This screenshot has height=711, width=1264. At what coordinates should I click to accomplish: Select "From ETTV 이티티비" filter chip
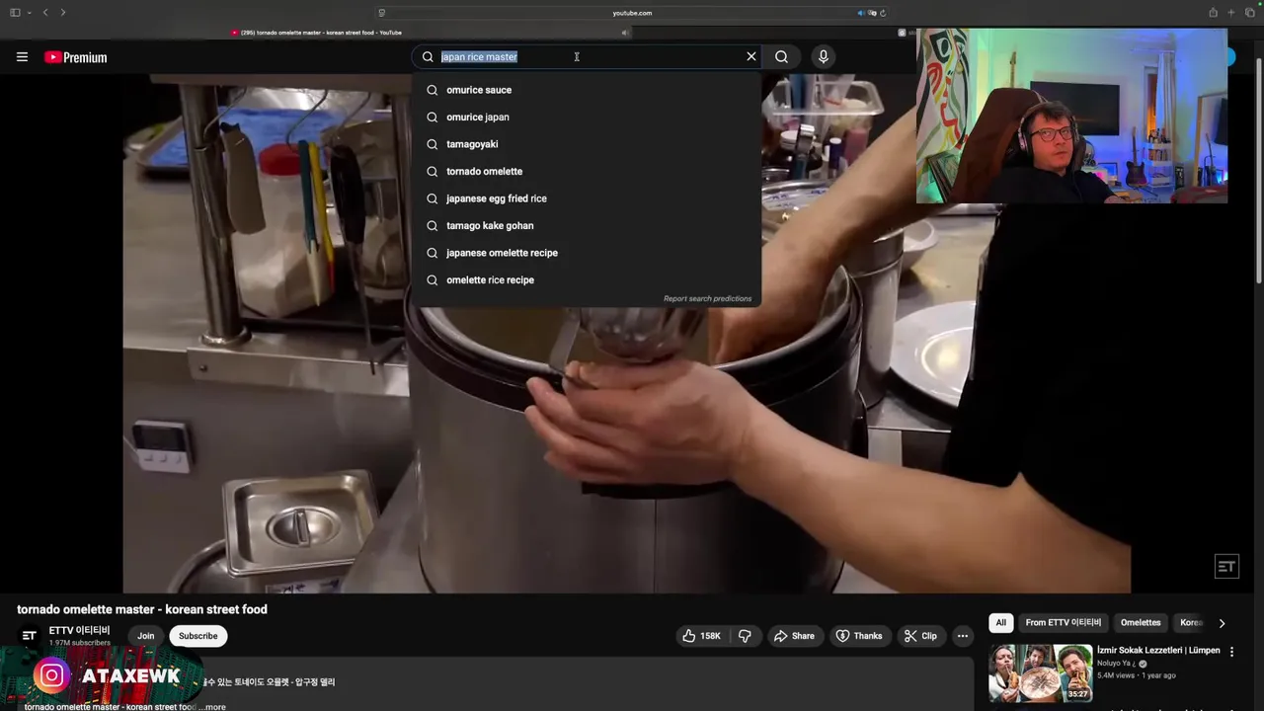tap(1063, 623)
